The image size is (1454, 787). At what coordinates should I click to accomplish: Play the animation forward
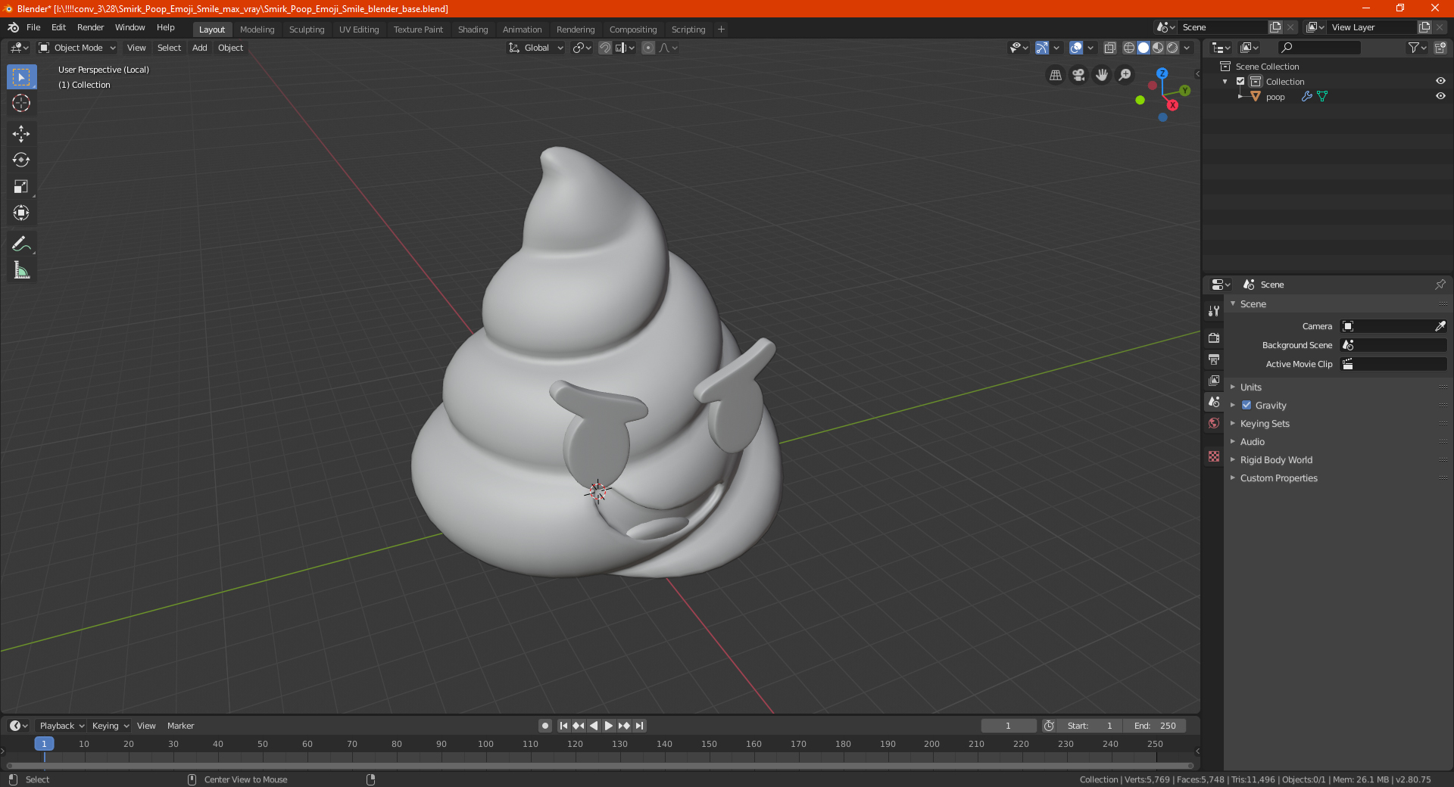(x=609, y=726)
